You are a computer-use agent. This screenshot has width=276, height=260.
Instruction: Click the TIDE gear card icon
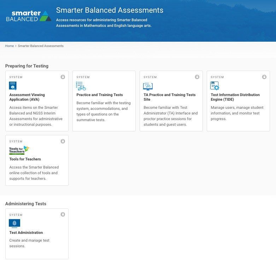pyautogui.click(x=215, y=86)
